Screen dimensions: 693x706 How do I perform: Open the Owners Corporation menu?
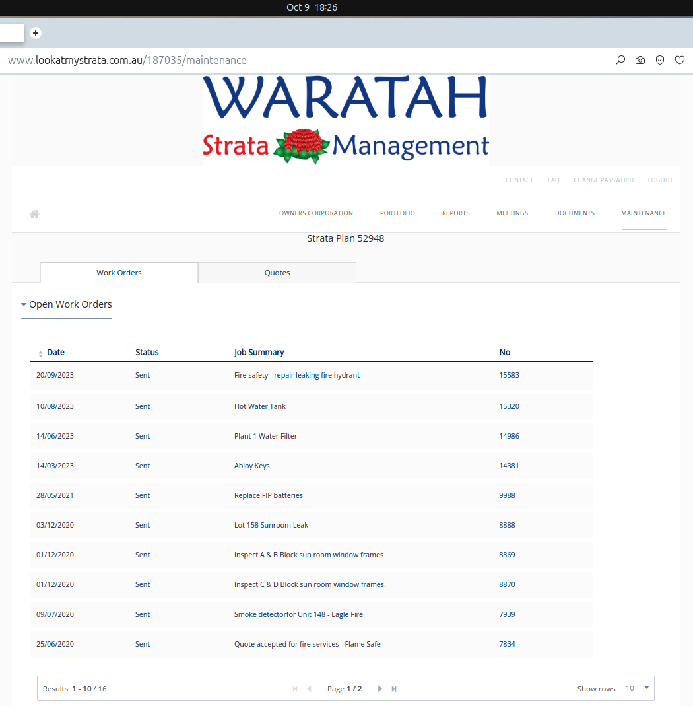click(x=316, y=213)
